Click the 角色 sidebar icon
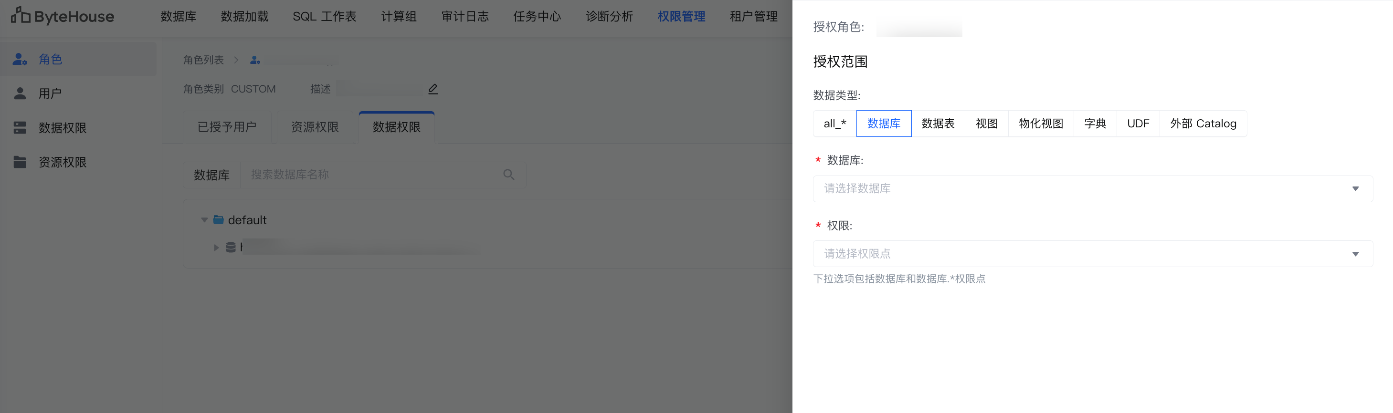 click(x=20, y=60)
